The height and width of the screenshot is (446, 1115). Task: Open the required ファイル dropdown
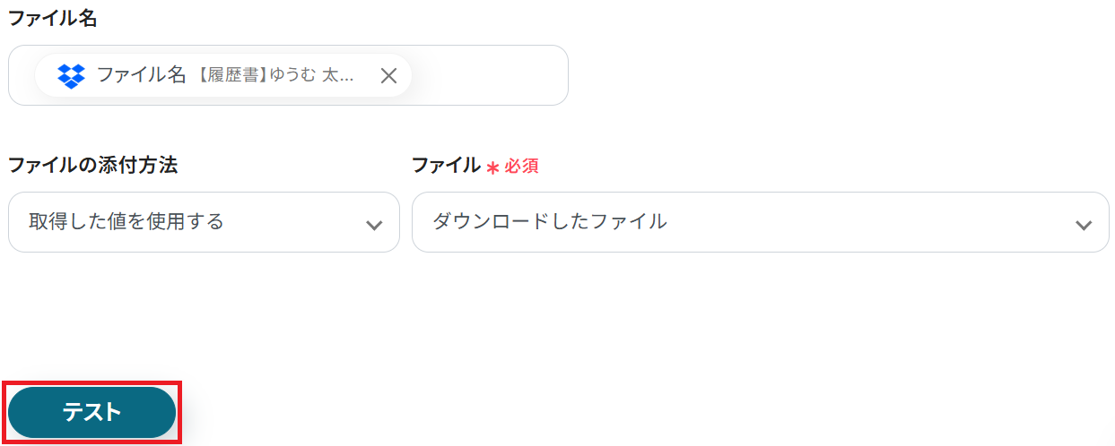[759, 222]
